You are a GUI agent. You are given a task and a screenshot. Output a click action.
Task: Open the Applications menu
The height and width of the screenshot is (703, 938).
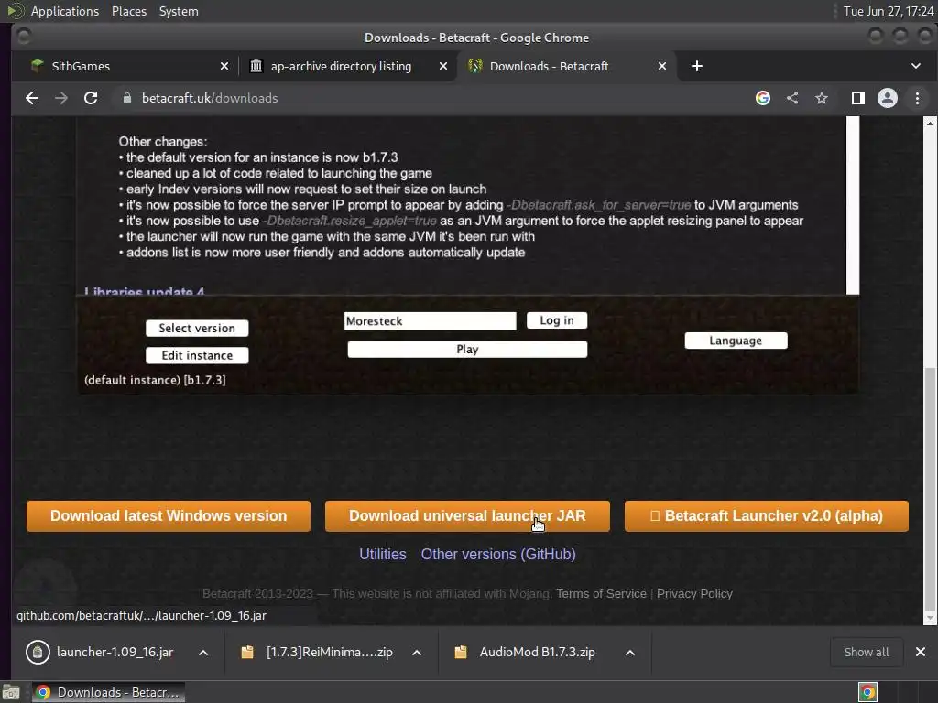coord(65,11)
